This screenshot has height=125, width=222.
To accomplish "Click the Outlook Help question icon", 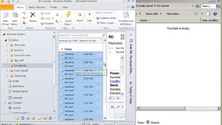I will (x=133, y=7).
